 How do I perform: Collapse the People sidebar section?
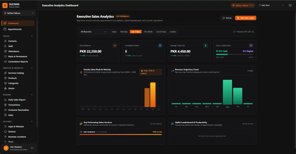32,36
